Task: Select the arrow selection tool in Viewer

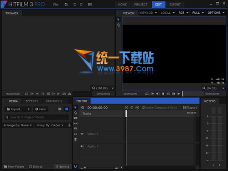Action: (118, 20)
